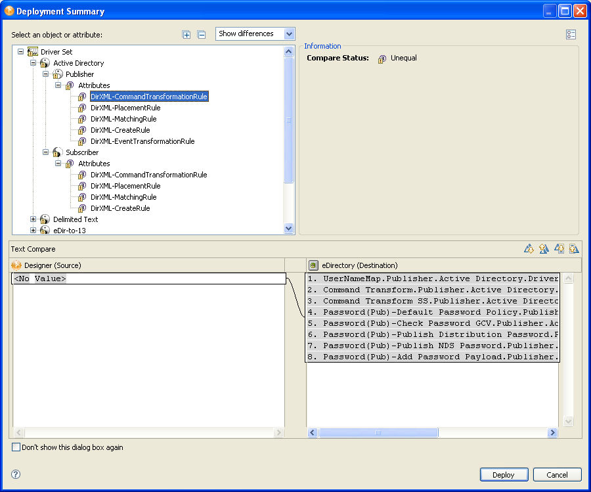
Task: Collapse the Publisher node
Action: click(45, 74)
